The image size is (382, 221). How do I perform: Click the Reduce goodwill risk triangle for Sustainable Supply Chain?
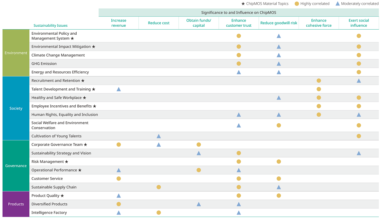click(279, 187)
